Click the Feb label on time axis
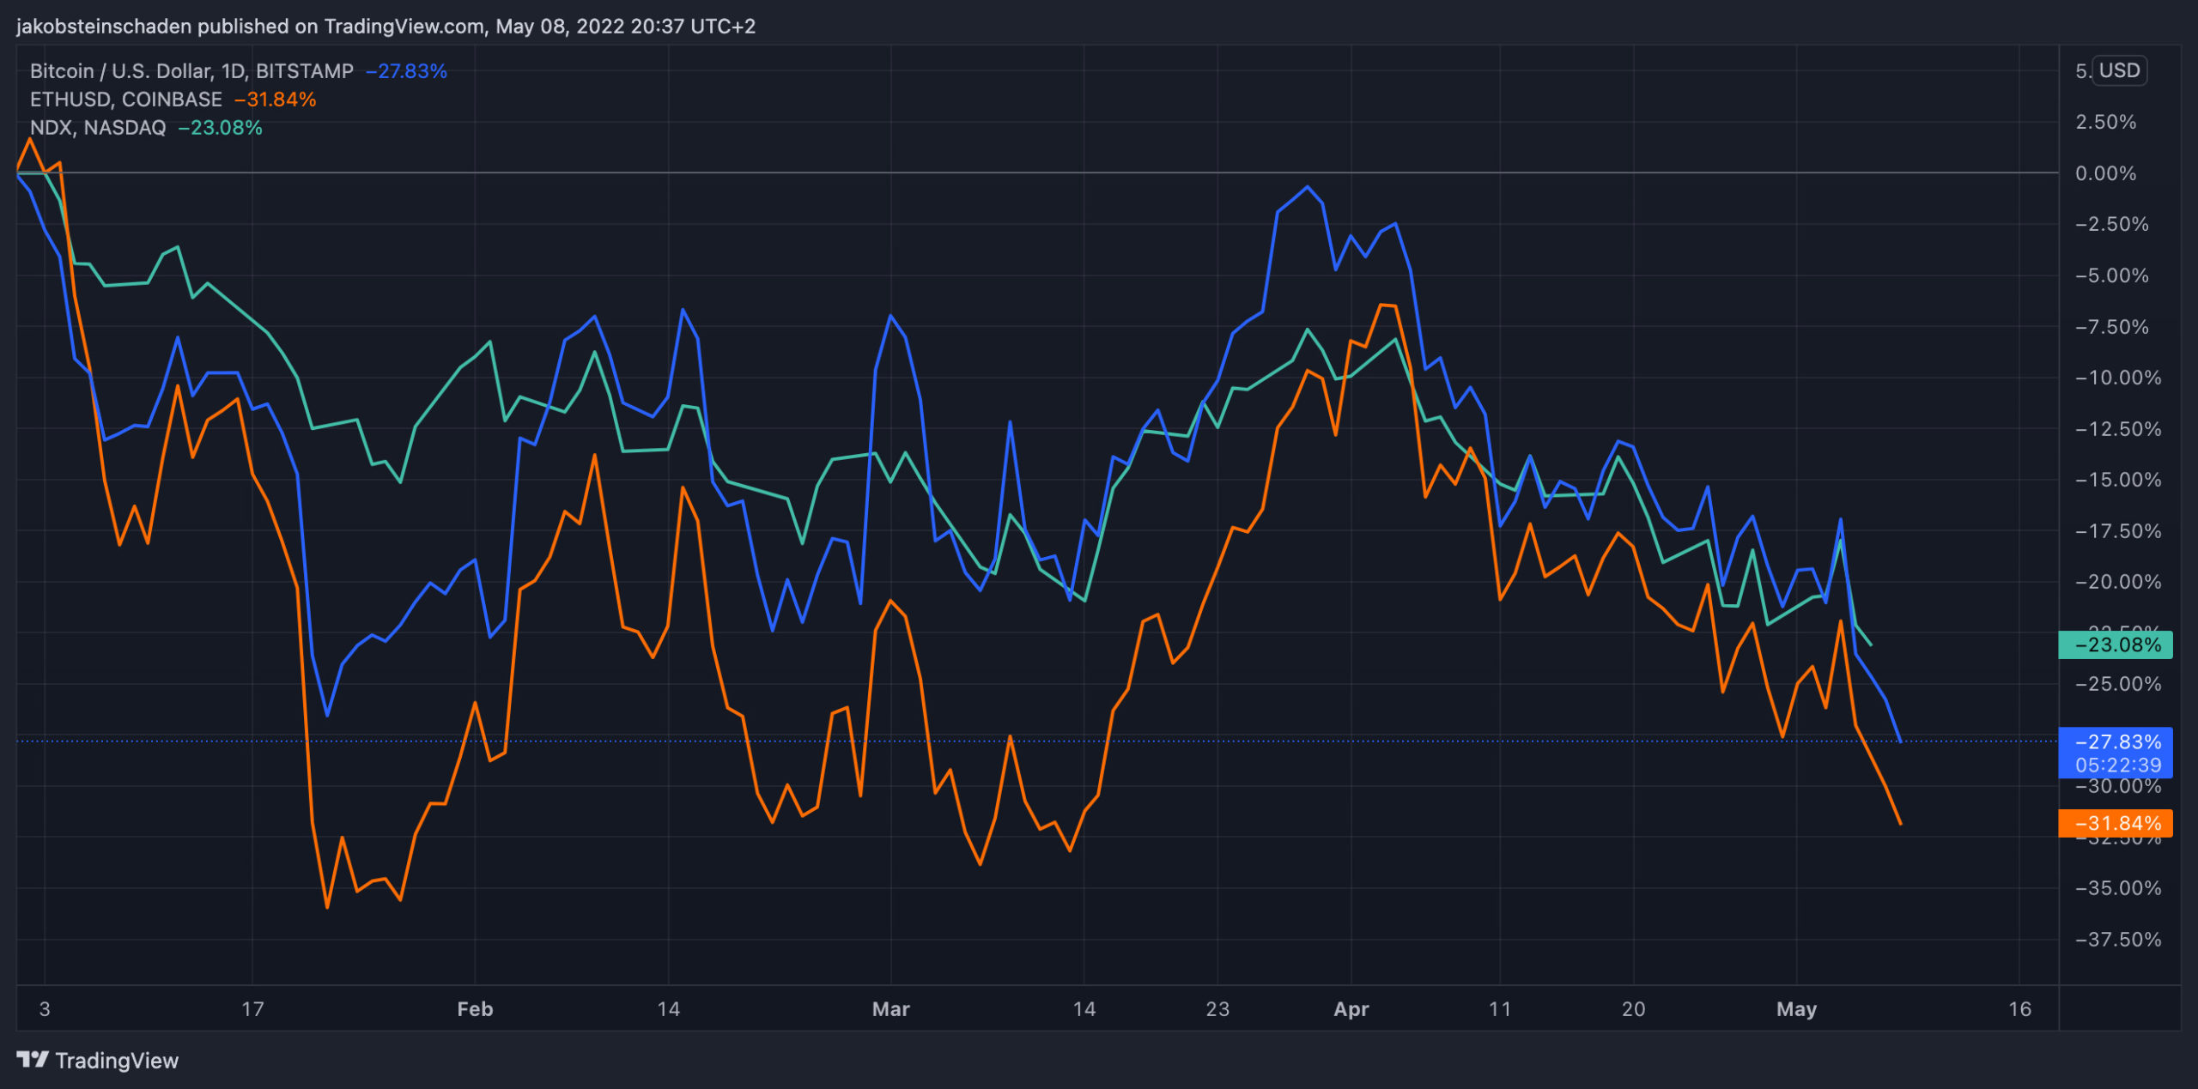The width and height of the screenshot is (2198, 1089). click(475, 1009)
